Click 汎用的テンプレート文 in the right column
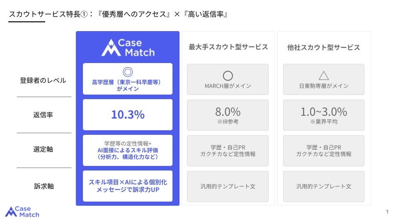The width and height of the screenshot is (398, 224). click(324, 186)
